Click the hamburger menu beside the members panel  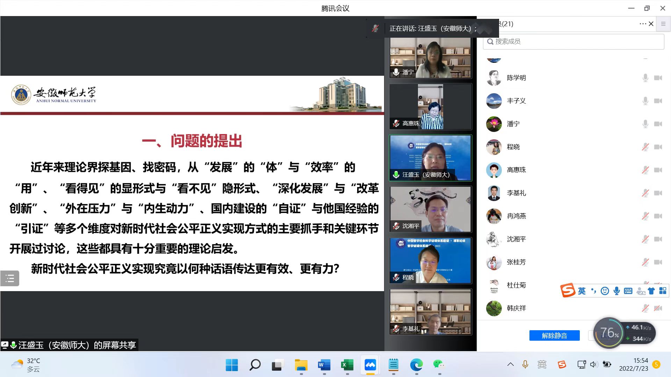point(663,24)
